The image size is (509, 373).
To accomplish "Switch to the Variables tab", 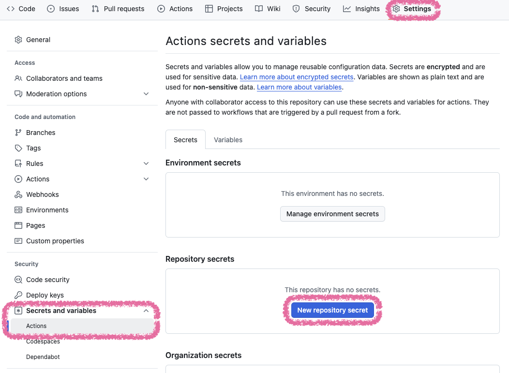I will 228,140.
